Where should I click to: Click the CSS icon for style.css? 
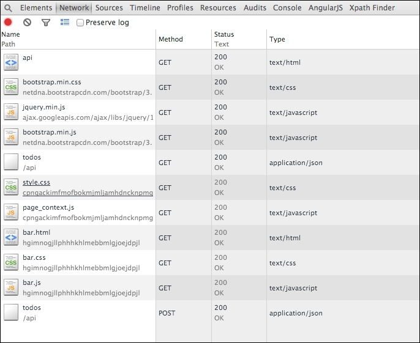pyautogui.click(x=11, y=188)
